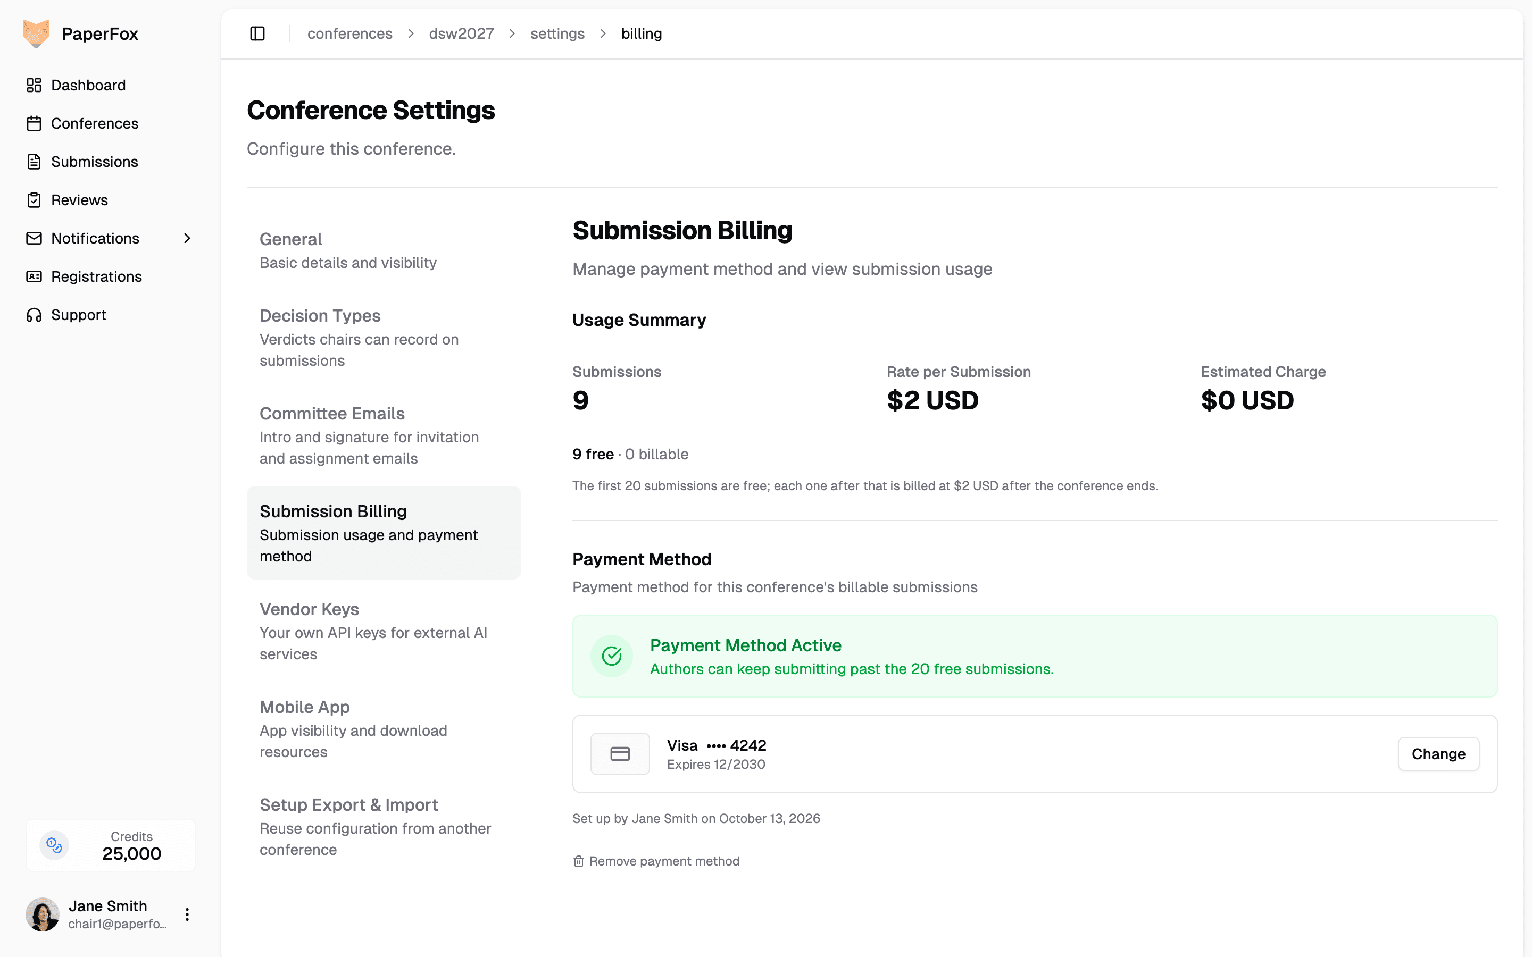1532x957 pixels.
Task: Navigate to conferences breadcrumb
Action: tap(349, 33)
